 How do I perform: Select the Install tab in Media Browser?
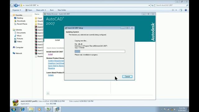click(x=57, y=40)
